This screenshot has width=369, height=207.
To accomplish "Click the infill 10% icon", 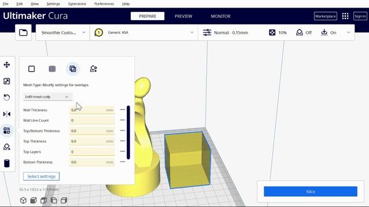I will tap(272, 32).
